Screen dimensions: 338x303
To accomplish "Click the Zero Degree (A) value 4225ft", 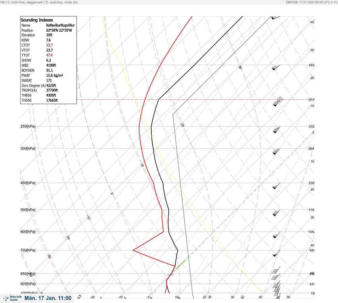I will click(x=51, y=86).
